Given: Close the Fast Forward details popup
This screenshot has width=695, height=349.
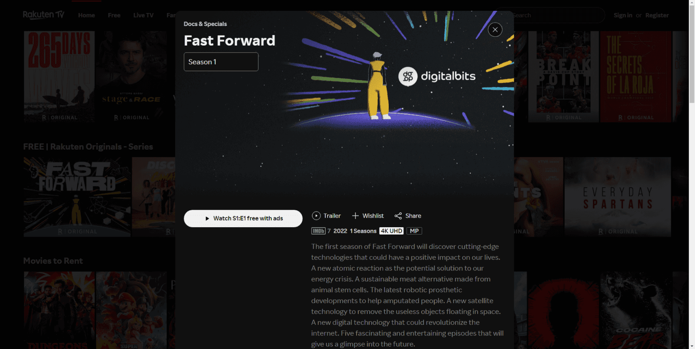Looking at the screenshot, I should point(495,29).
